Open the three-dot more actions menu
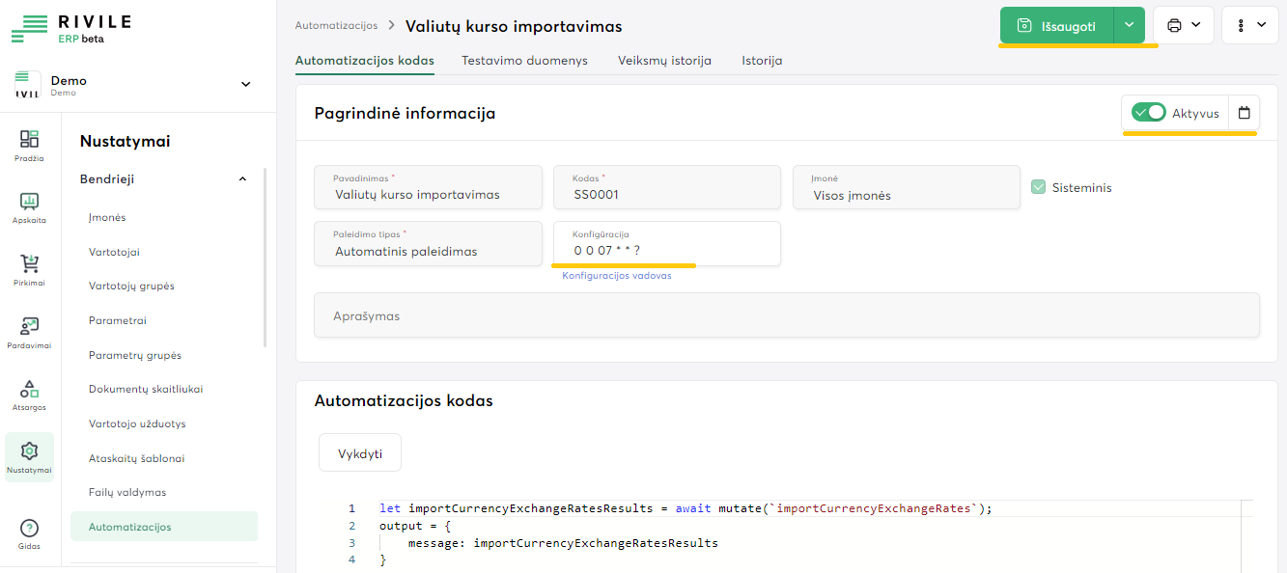 [x=1249, y=25]
